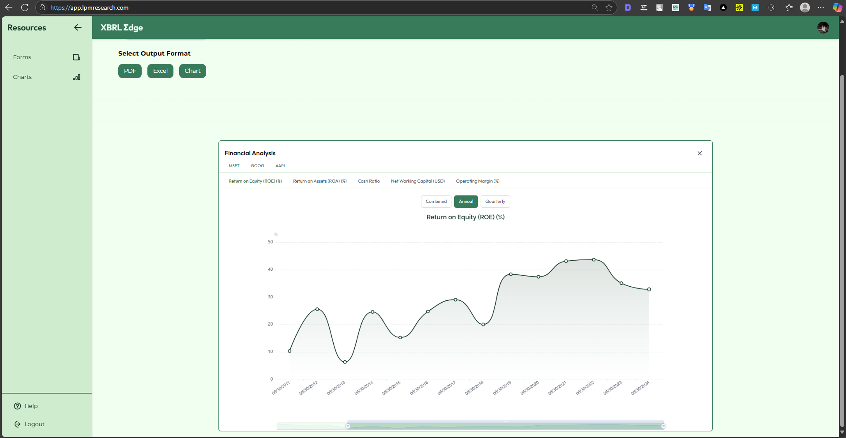The width and height of the screenshot is (846, 438).
Task: Open browser favorites list icon
Action: pos(789,7)
